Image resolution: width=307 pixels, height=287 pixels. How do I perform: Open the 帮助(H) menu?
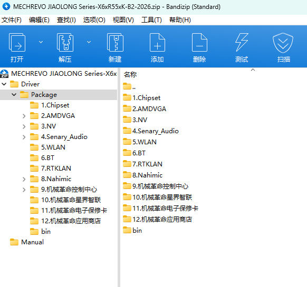point(180,19)
